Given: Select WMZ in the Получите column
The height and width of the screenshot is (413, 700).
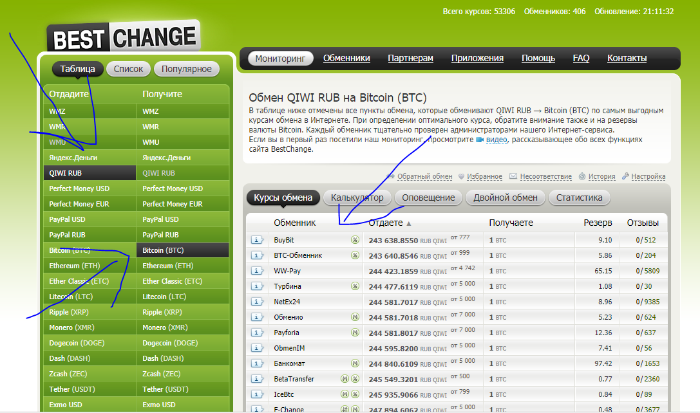Looking at the screenshot, I should 183,111.
